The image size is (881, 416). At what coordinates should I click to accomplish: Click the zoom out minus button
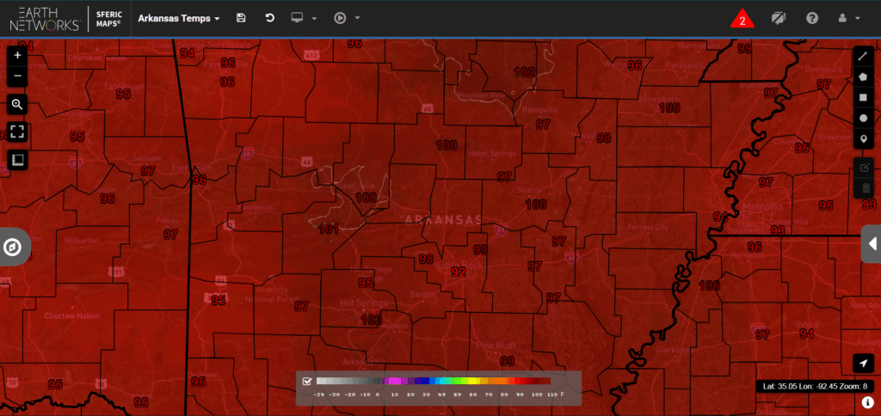point(17,76)
